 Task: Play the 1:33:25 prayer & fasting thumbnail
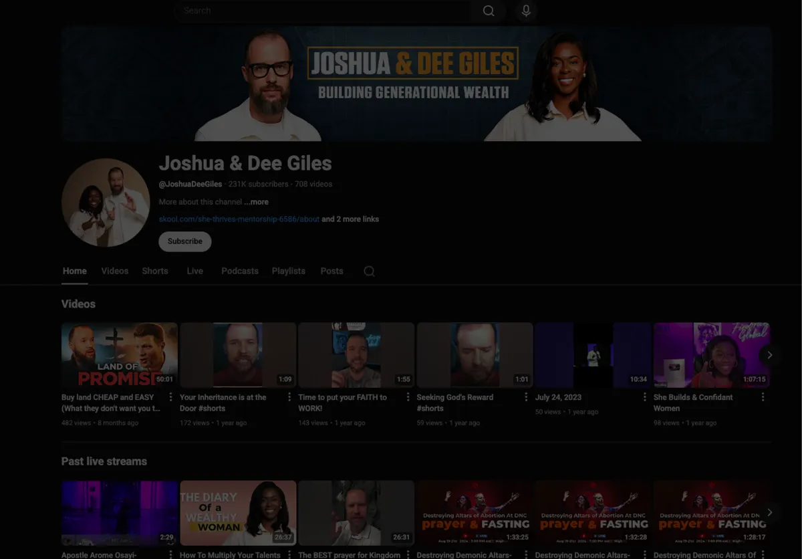[x=475, y=513]
